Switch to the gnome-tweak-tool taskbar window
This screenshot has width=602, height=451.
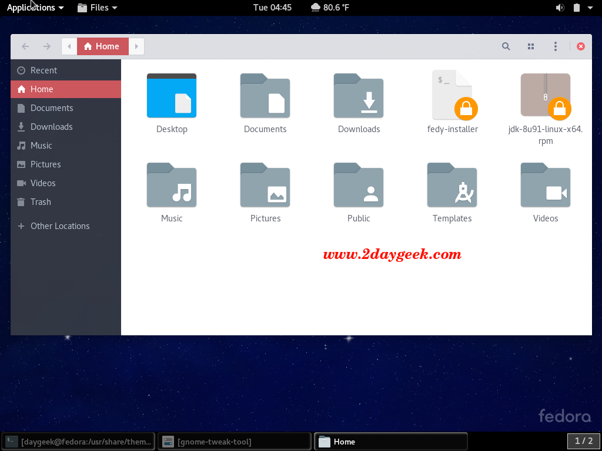pyautogui.click(x=234, y=442)
